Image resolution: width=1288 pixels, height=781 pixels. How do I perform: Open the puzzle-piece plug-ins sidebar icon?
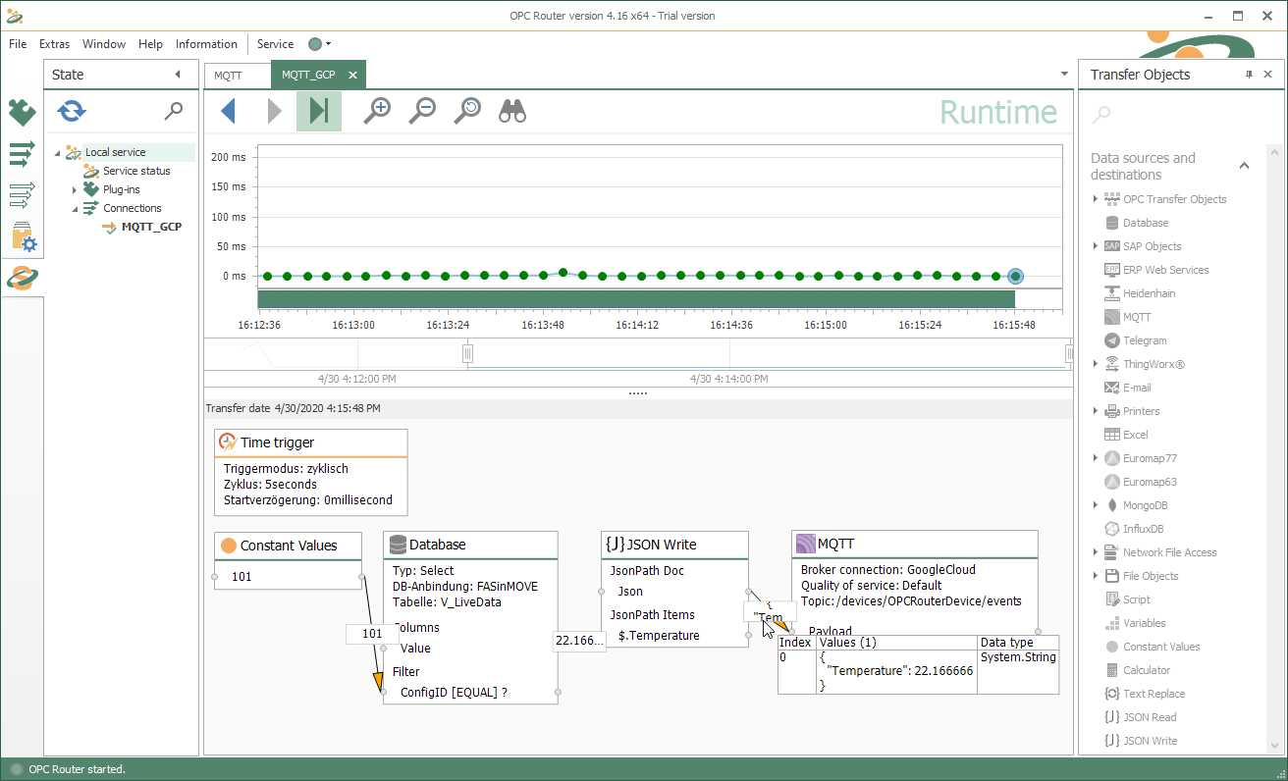point(22,113)
